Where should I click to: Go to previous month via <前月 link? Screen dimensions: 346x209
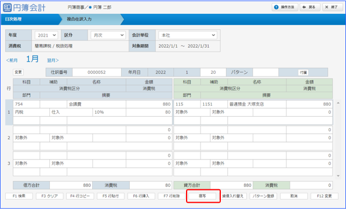coord(12,60)
